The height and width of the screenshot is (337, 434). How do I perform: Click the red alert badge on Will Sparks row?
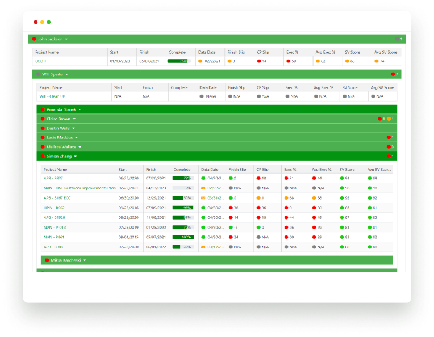[x=393, y=74]
